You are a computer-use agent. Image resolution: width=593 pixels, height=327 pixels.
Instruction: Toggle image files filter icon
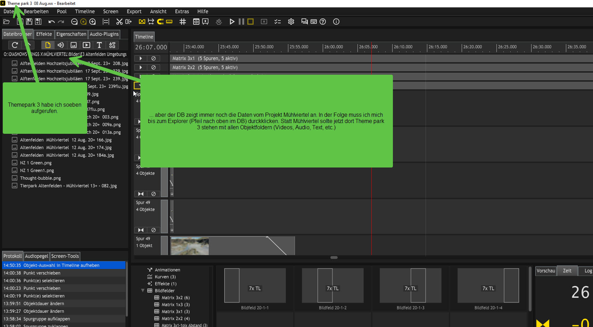click(74, 45)
